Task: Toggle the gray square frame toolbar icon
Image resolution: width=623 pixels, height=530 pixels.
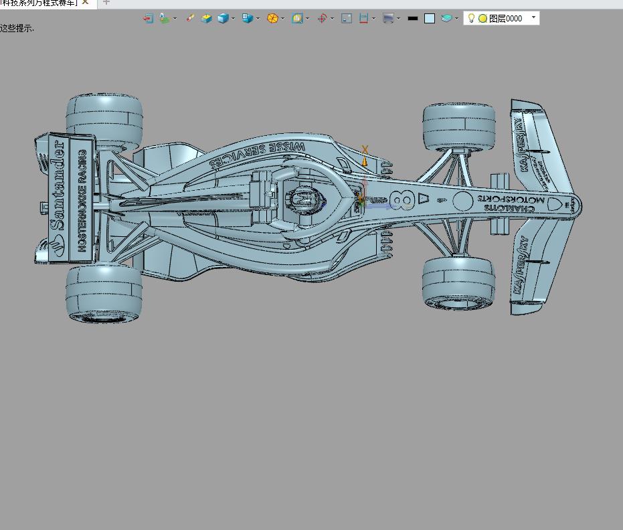Action: click(x=346, y=19)
